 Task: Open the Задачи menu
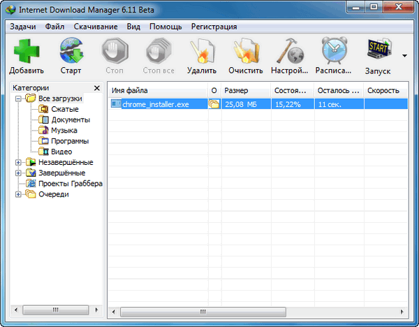(x=23, y=27)
